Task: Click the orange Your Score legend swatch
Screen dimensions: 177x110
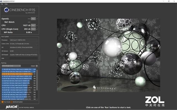Action: point(2,102)
